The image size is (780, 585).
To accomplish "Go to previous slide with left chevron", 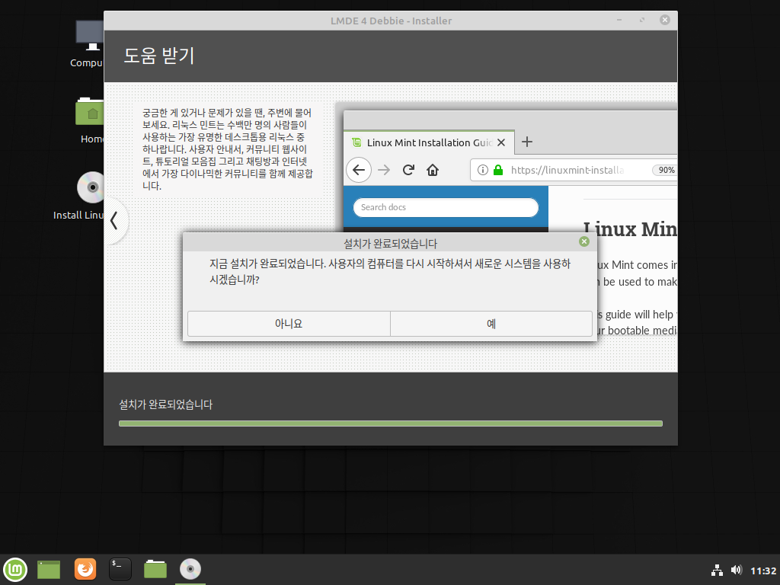I will [x=114, y=220].
